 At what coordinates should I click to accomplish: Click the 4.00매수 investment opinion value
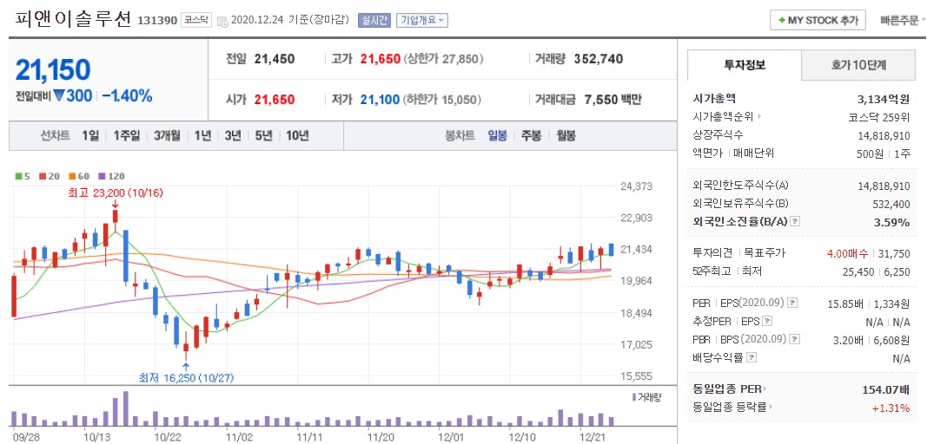click(847, 253)
